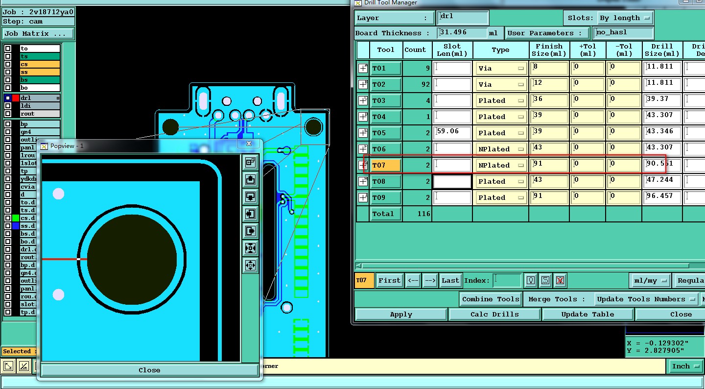Click the T03 row symbol icon
705x389 pixels.
click(x=363, y=100)
